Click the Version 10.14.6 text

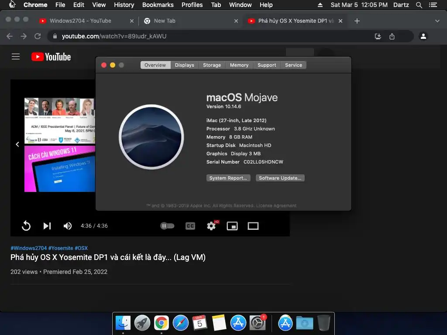(x=224, y=106)
